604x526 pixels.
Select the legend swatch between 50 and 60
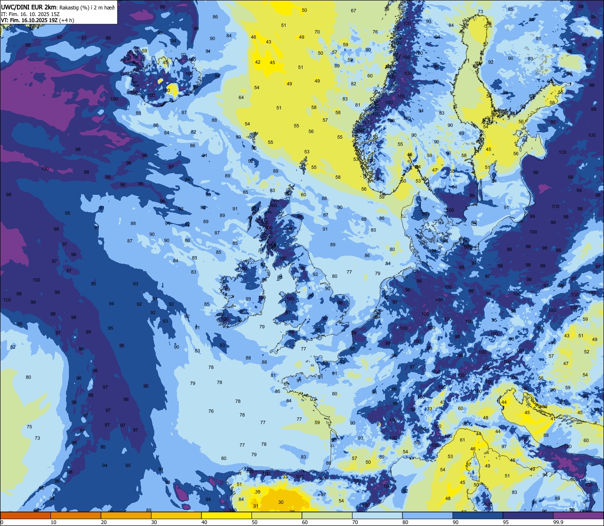point(277,515)
